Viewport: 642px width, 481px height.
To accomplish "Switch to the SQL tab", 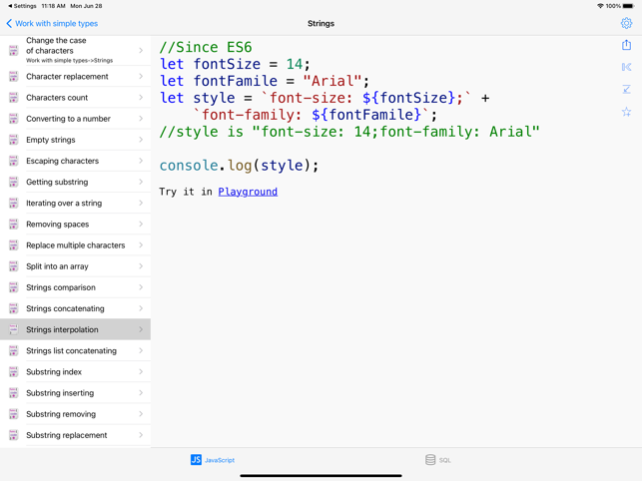I will (x=438, y=460).
